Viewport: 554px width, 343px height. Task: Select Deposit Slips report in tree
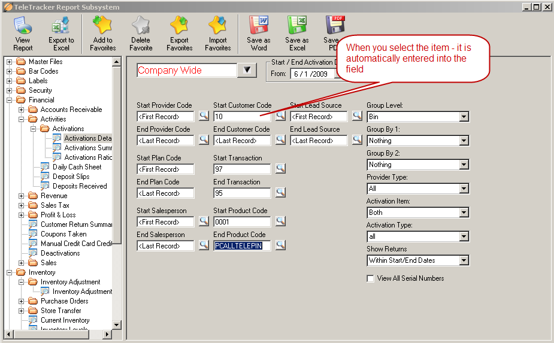[71, 177]
